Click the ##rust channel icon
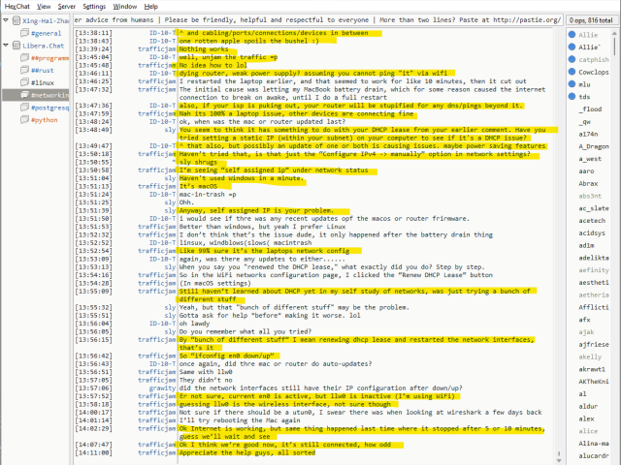The height and width of the screenshot is (465, 621). click(25, 70)
